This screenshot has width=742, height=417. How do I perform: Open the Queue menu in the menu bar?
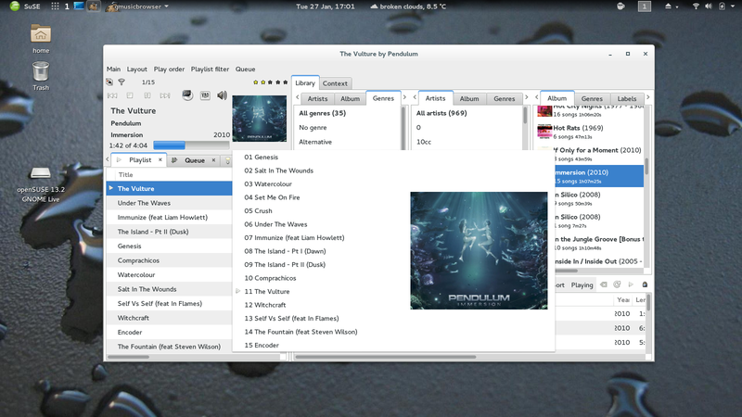pos(245,69)
